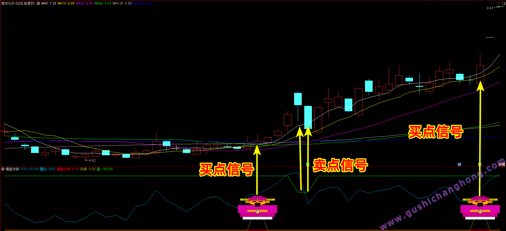506x231 pixels.
Task: Click the latest red candlestick on the far right
Action: click(x=480, y=74)
